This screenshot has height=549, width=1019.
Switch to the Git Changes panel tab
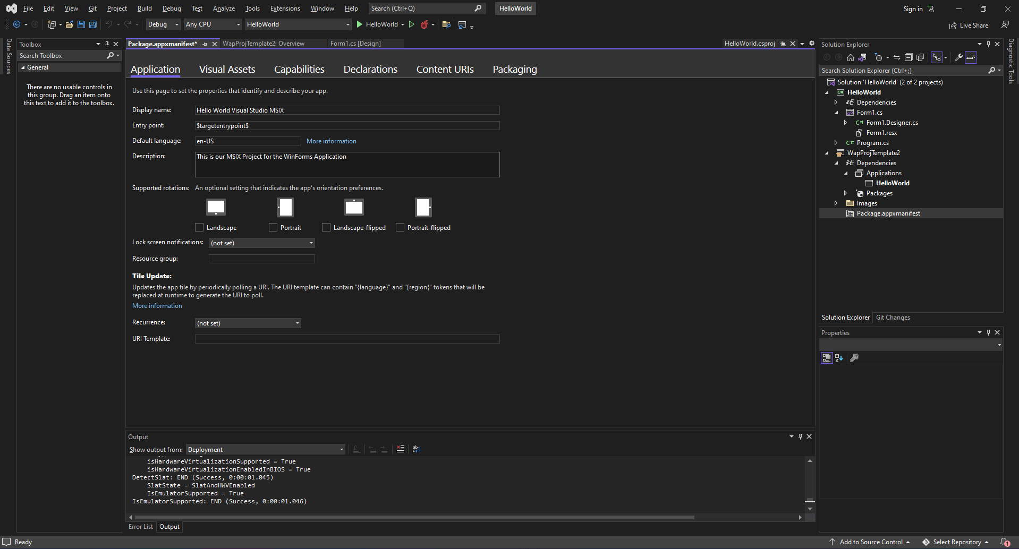pyautogui.click(x=893, y=318)
